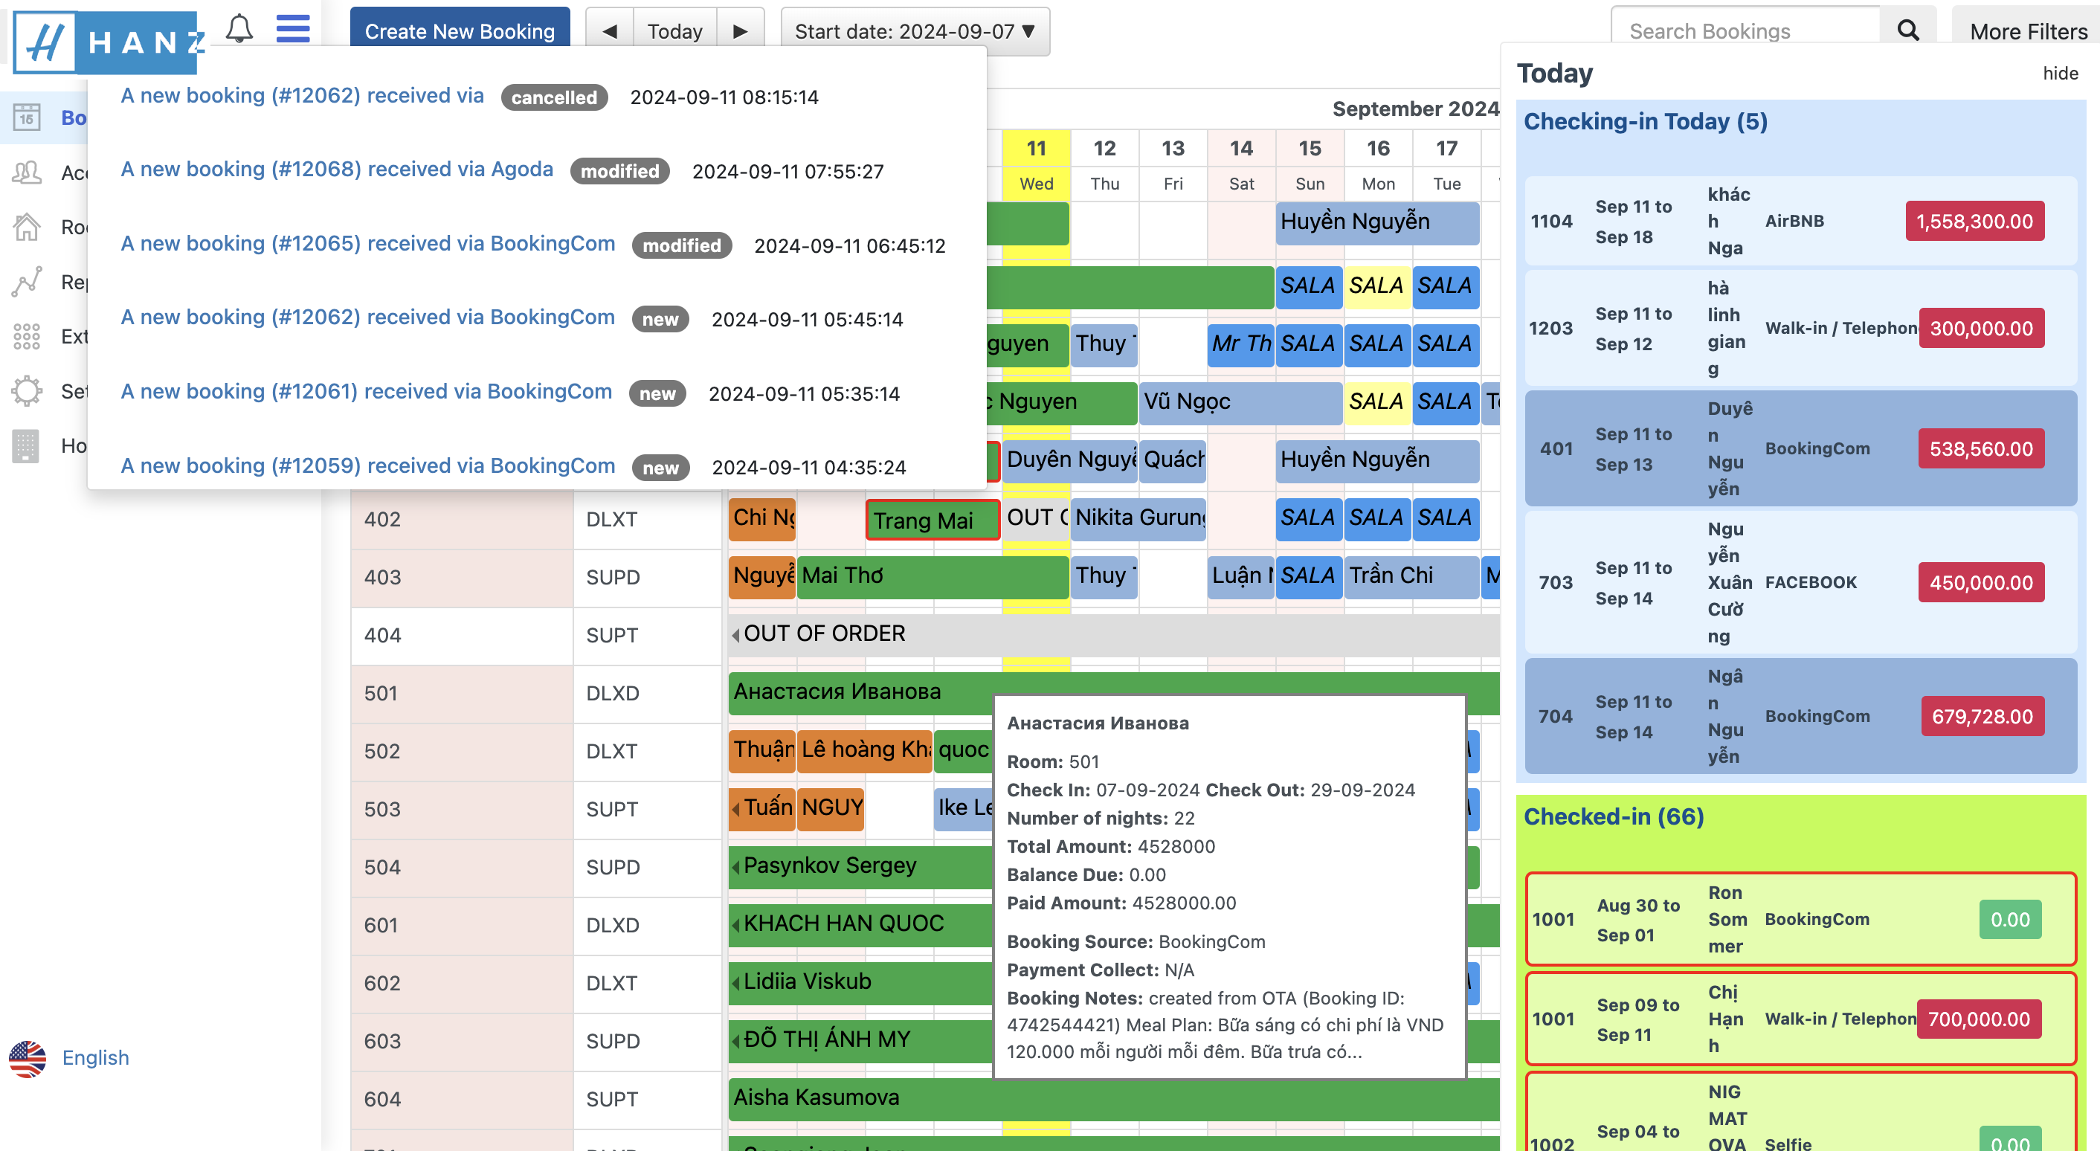Viewport: 2100px width, 1151px height.
Task: Change language from English selector
Action: click(94, 1057)
